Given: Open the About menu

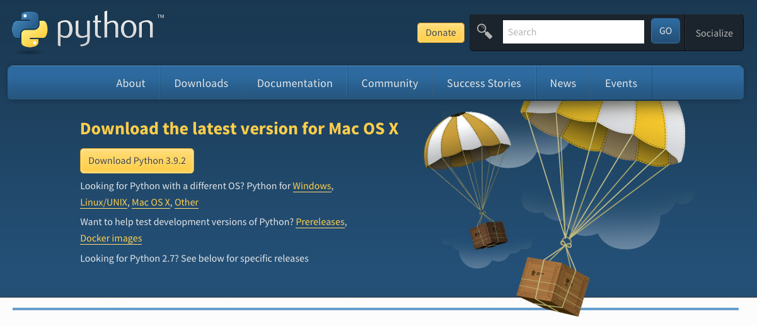Looking at the screenshot, I should [130, 83].
